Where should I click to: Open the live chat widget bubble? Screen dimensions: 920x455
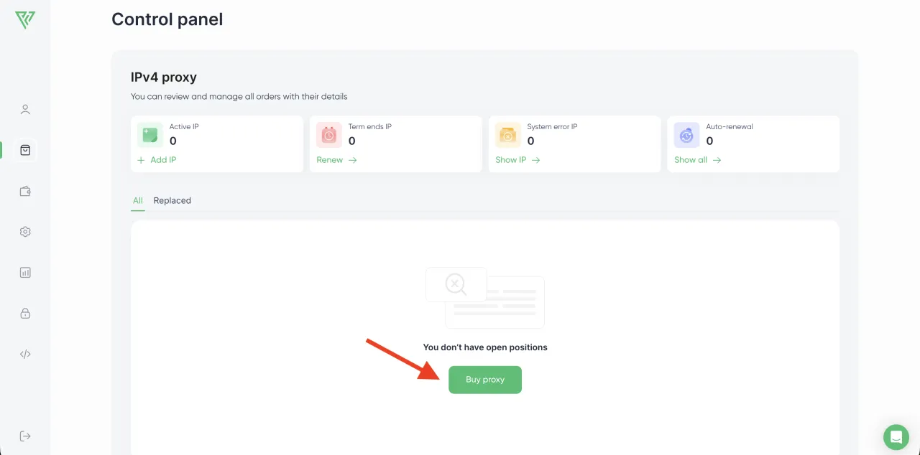pos(896,437)
